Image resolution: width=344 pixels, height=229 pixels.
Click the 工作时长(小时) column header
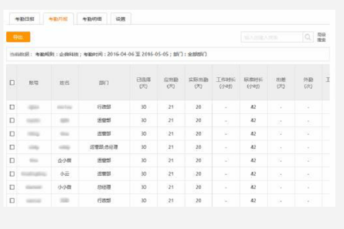point(226,83)
